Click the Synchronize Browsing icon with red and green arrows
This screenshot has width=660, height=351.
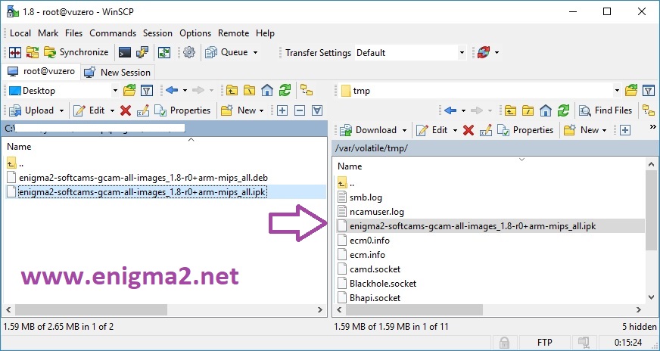(33, 53)
